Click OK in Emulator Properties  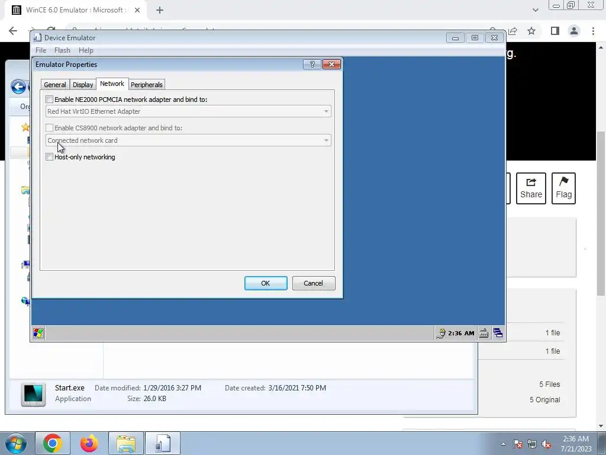266,283
